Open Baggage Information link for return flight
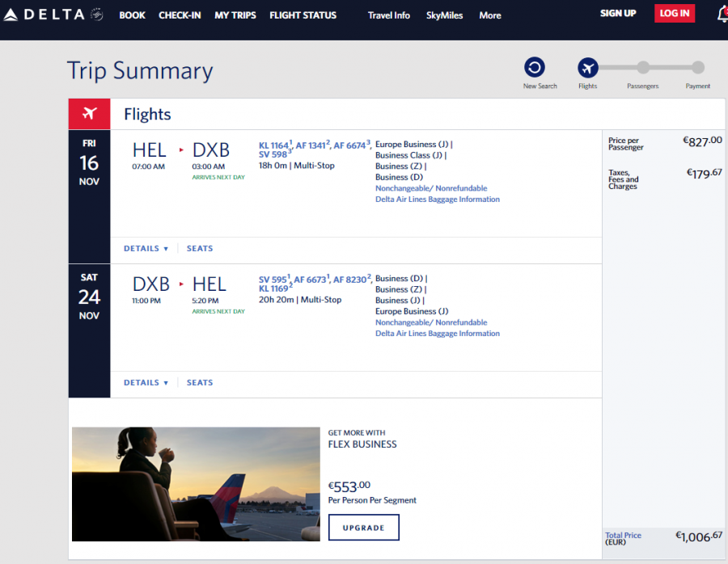The width and height of the screenshot is (728, 564). pyautogui.click(x=437, y=334)
